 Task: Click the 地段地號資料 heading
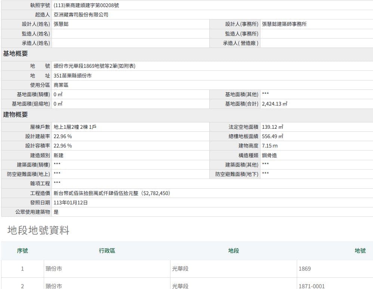coord(38,230)
